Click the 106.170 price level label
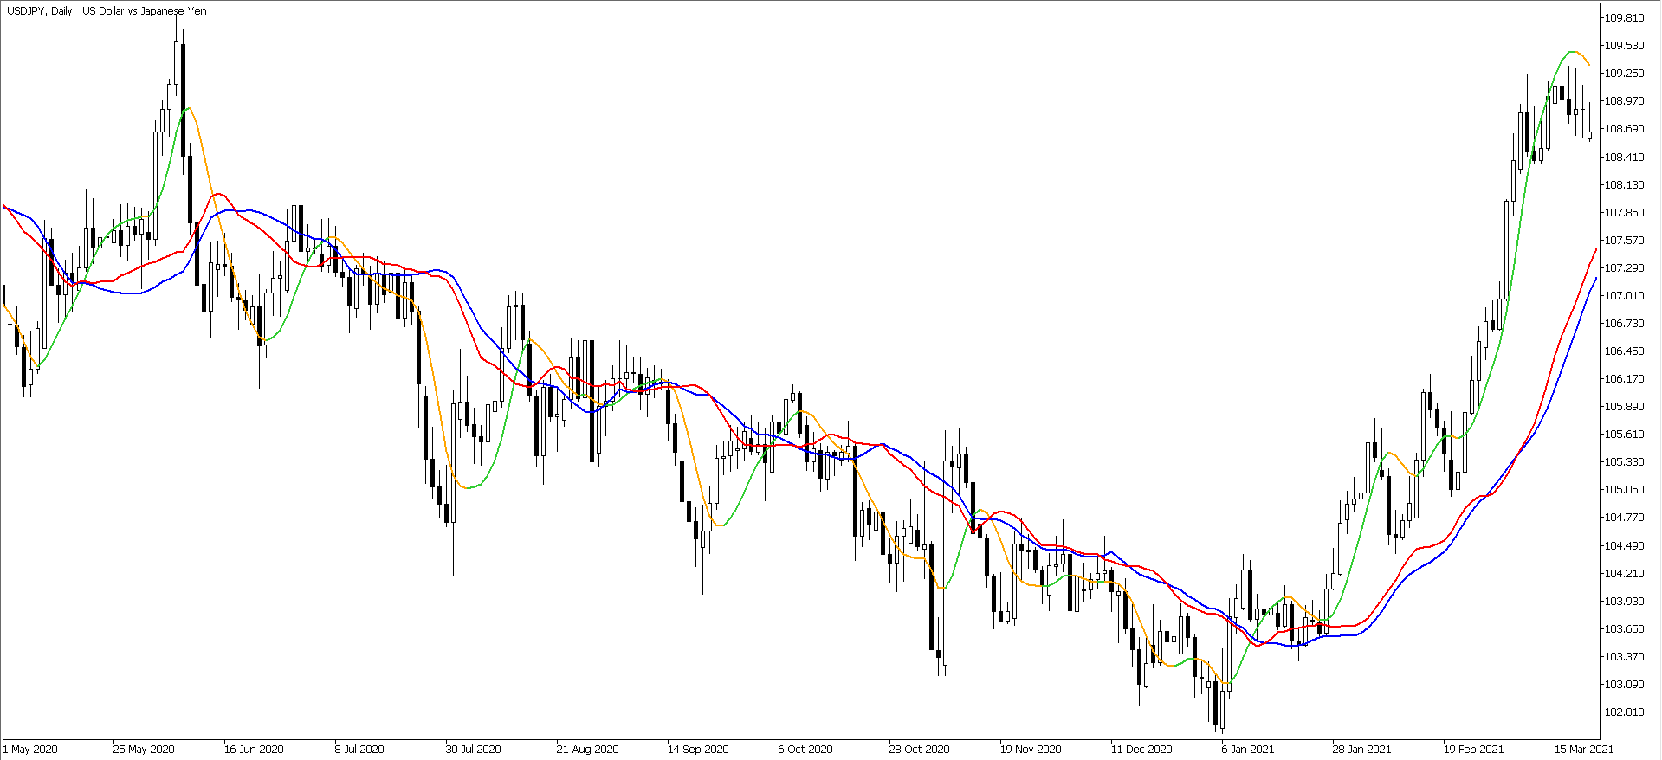Image resolution: width=1662 pixels, height=760 pixels. (1624, 378)
